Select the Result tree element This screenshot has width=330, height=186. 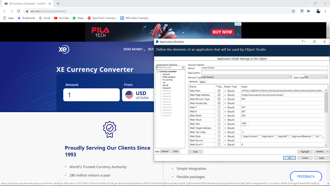coord(165,85)
